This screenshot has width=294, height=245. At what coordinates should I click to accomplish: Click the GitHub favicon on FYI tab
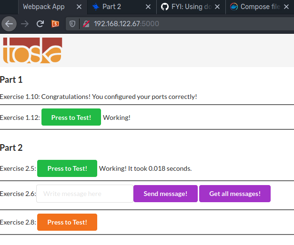165,7
